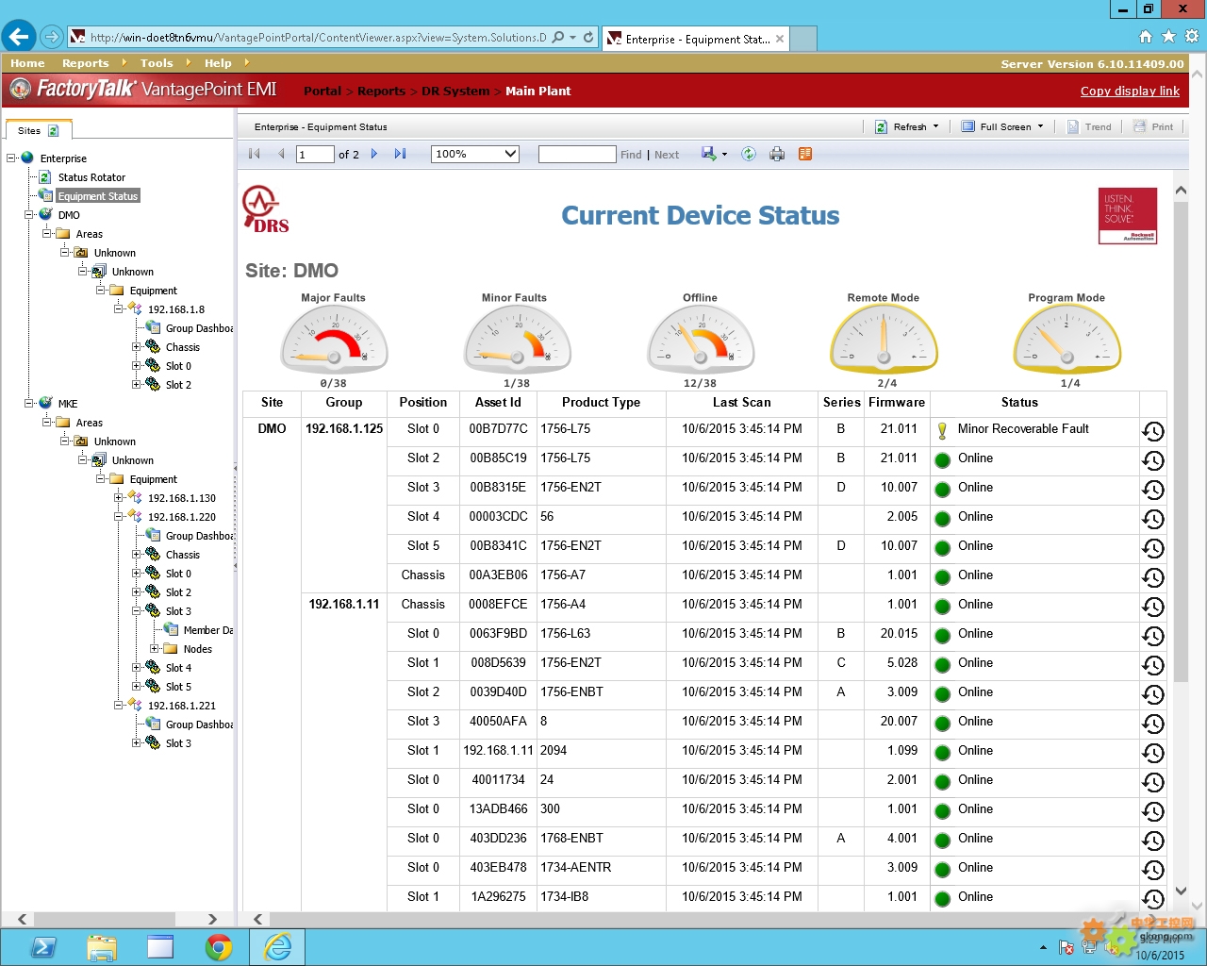
Task: Select Status Rotator in the tree
Action: [91, 177]
